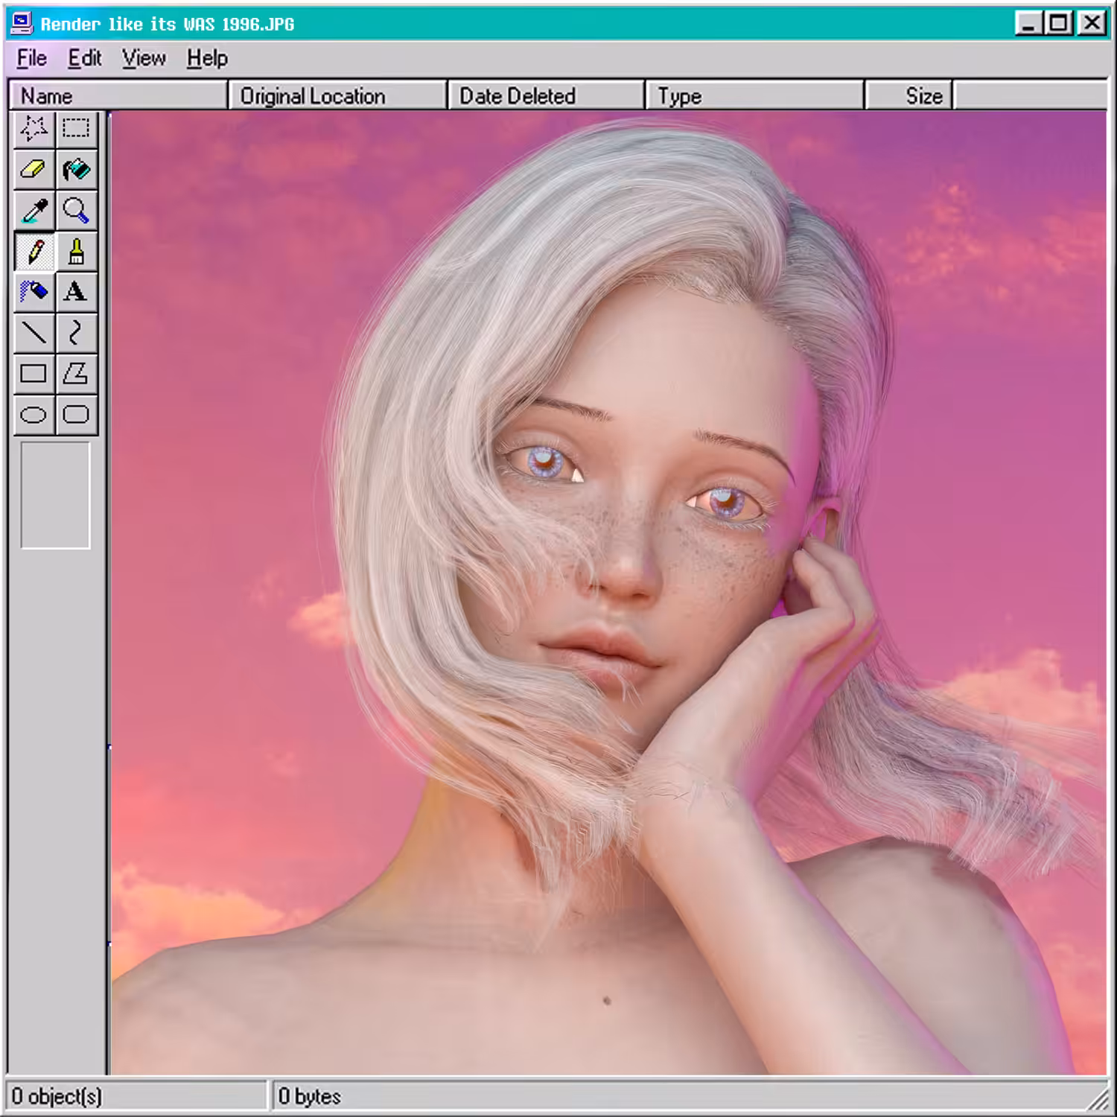This screenshot has width=1117, height=1117.
Task: Sort by the Size column header
Action: 909,96
